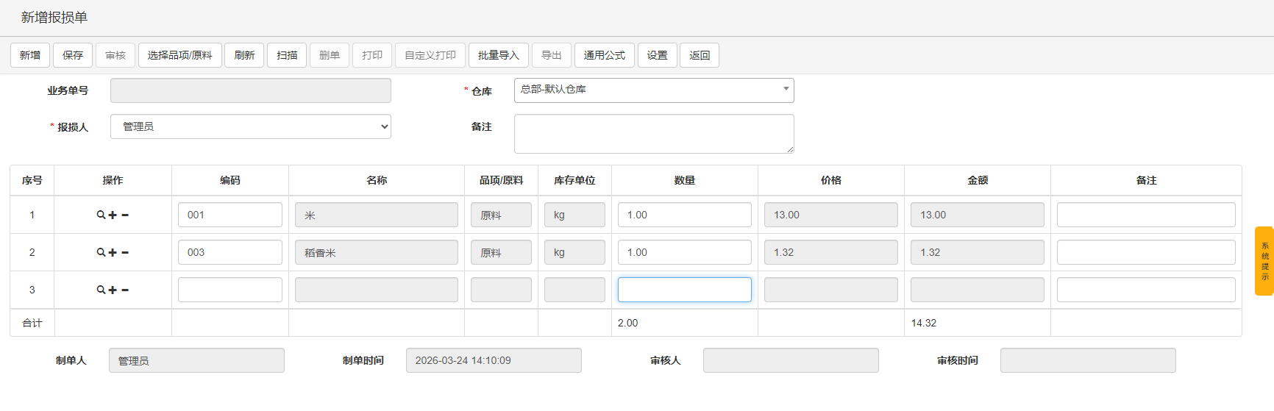The height and width of the screenshot is (411, 1274).
Task: Click the 备注 textarea at top
Action: pos(653,134)
